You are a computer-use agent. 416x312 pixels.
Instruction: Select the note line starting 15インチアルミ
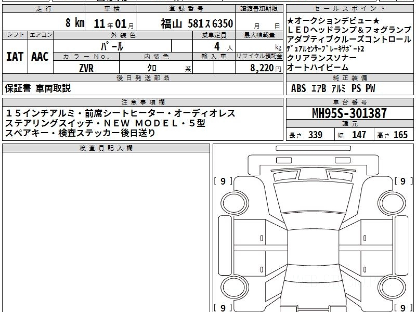coord(120,113)
